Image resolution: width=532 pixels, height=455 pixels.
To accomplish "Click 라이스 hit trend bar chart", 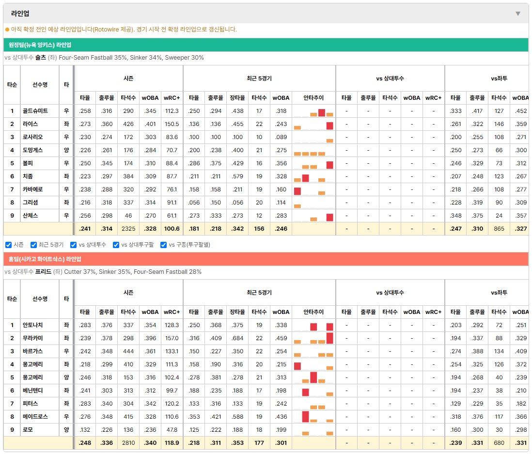I will point(313,124).
